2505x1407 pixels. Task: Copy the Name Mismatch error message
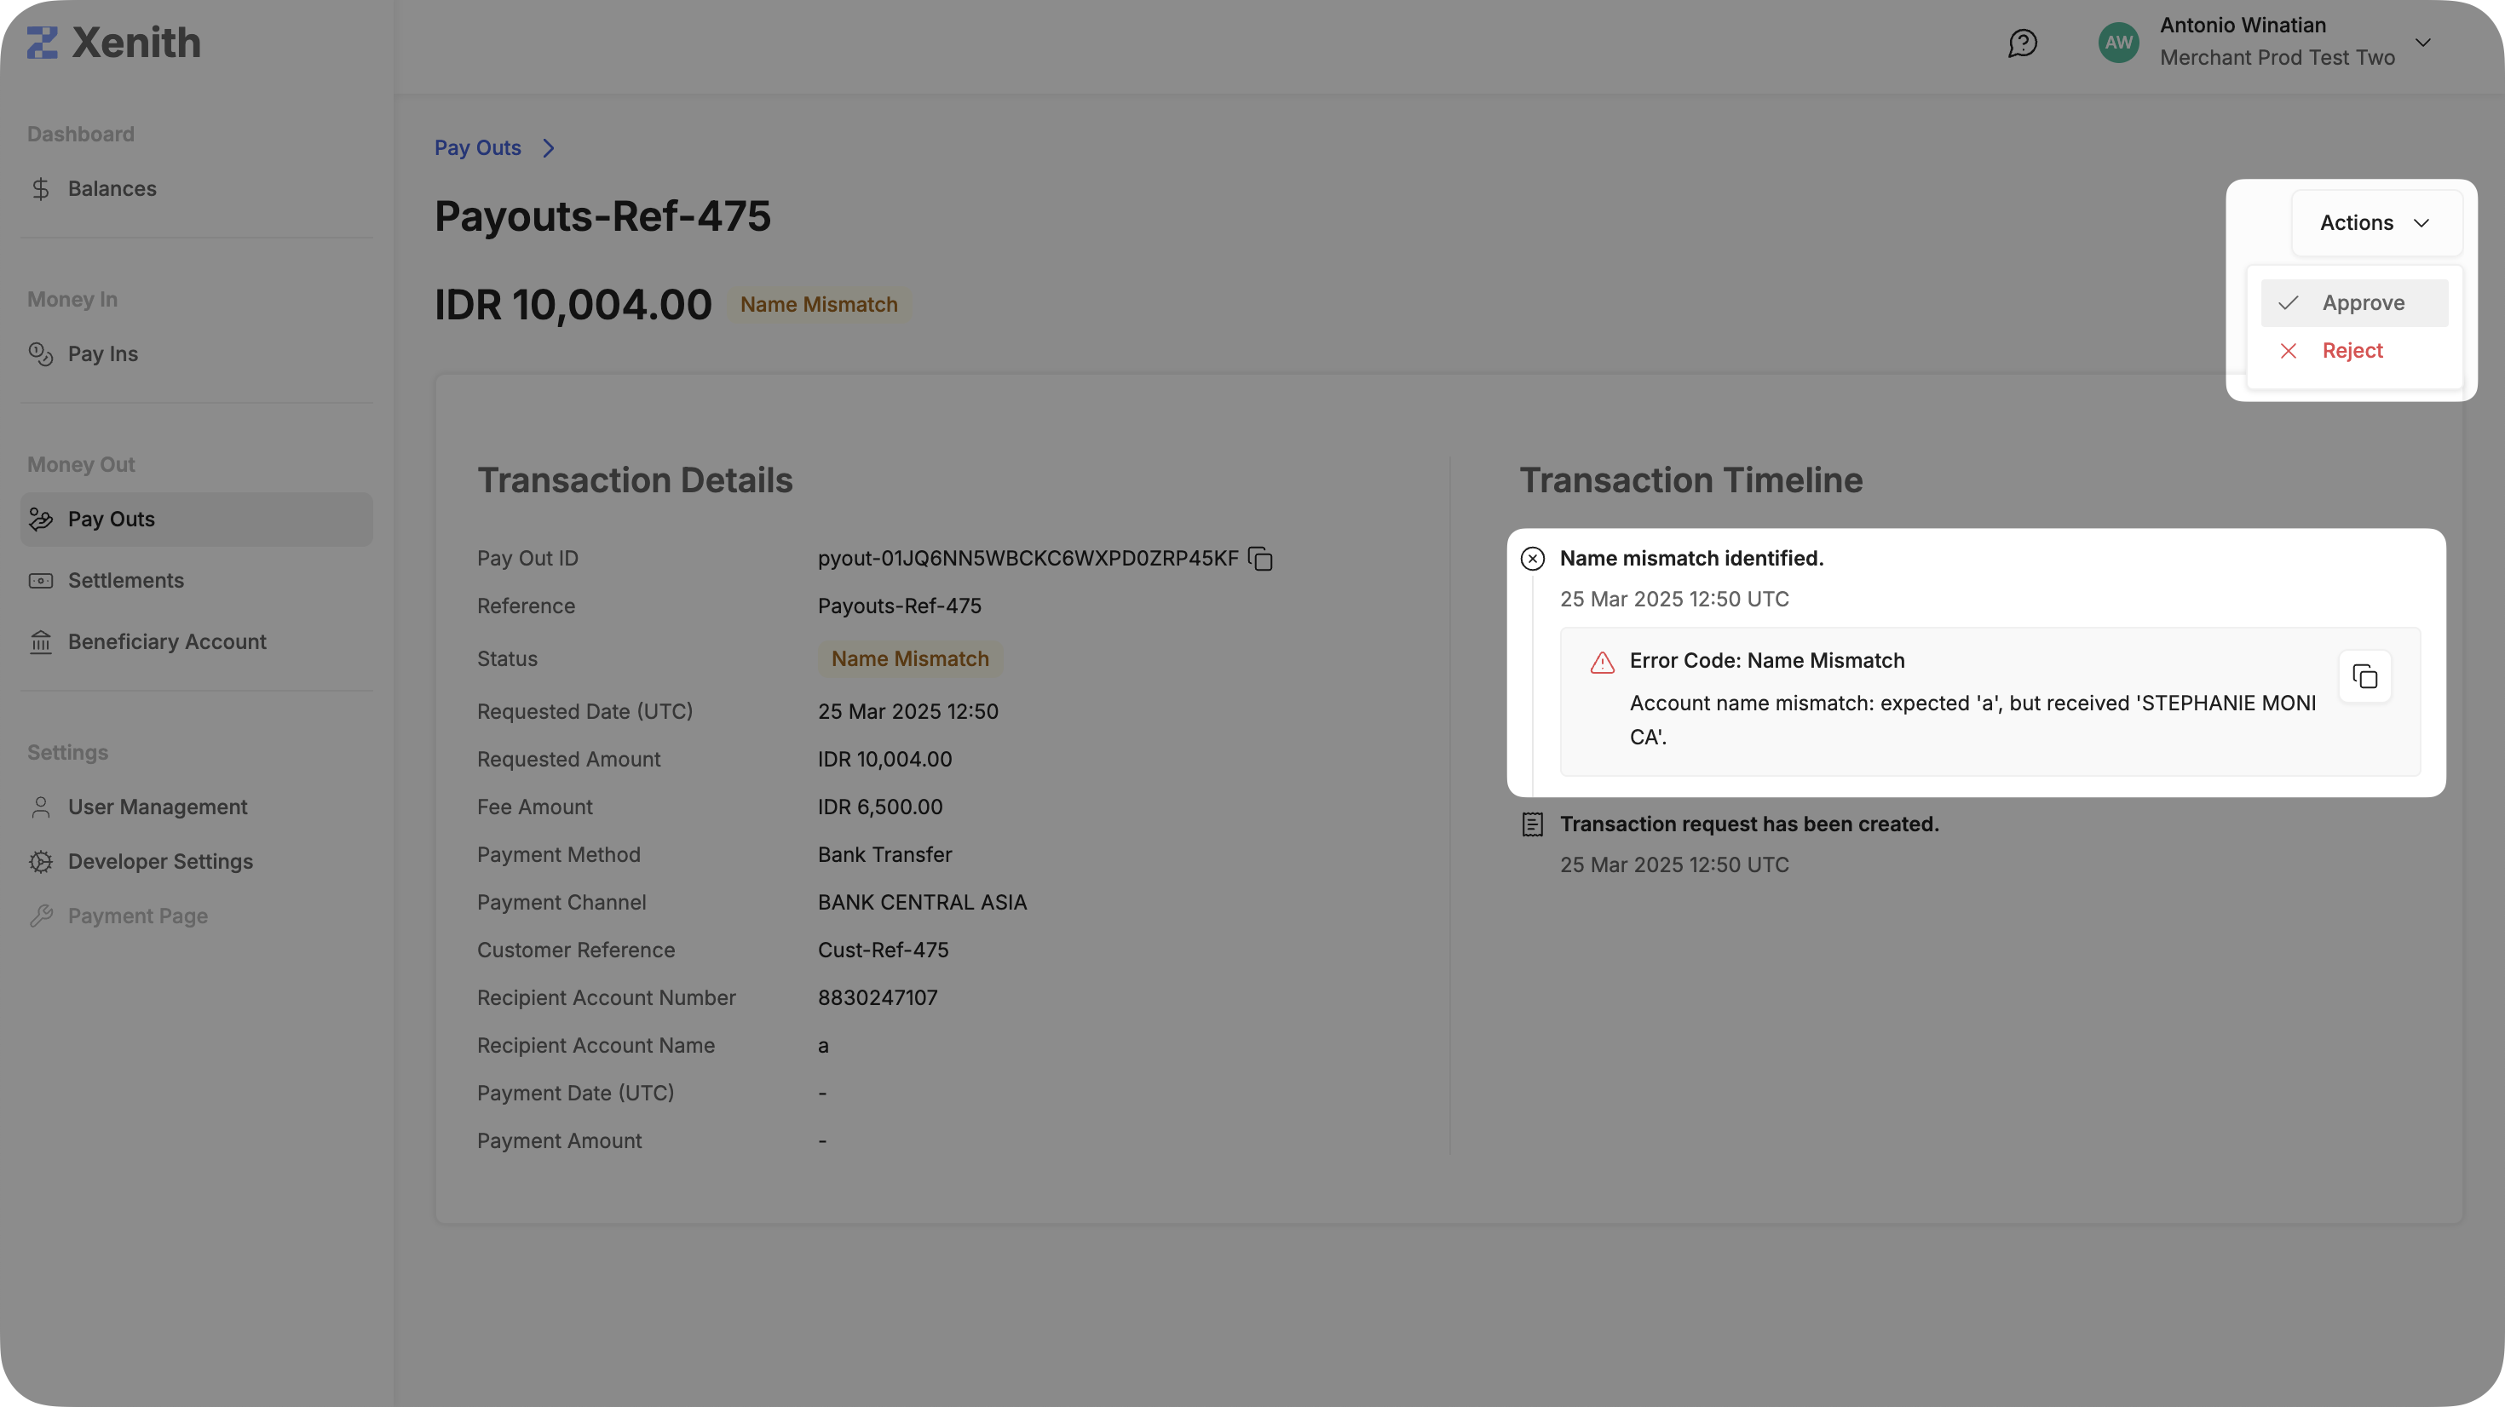coord(2364,675)
